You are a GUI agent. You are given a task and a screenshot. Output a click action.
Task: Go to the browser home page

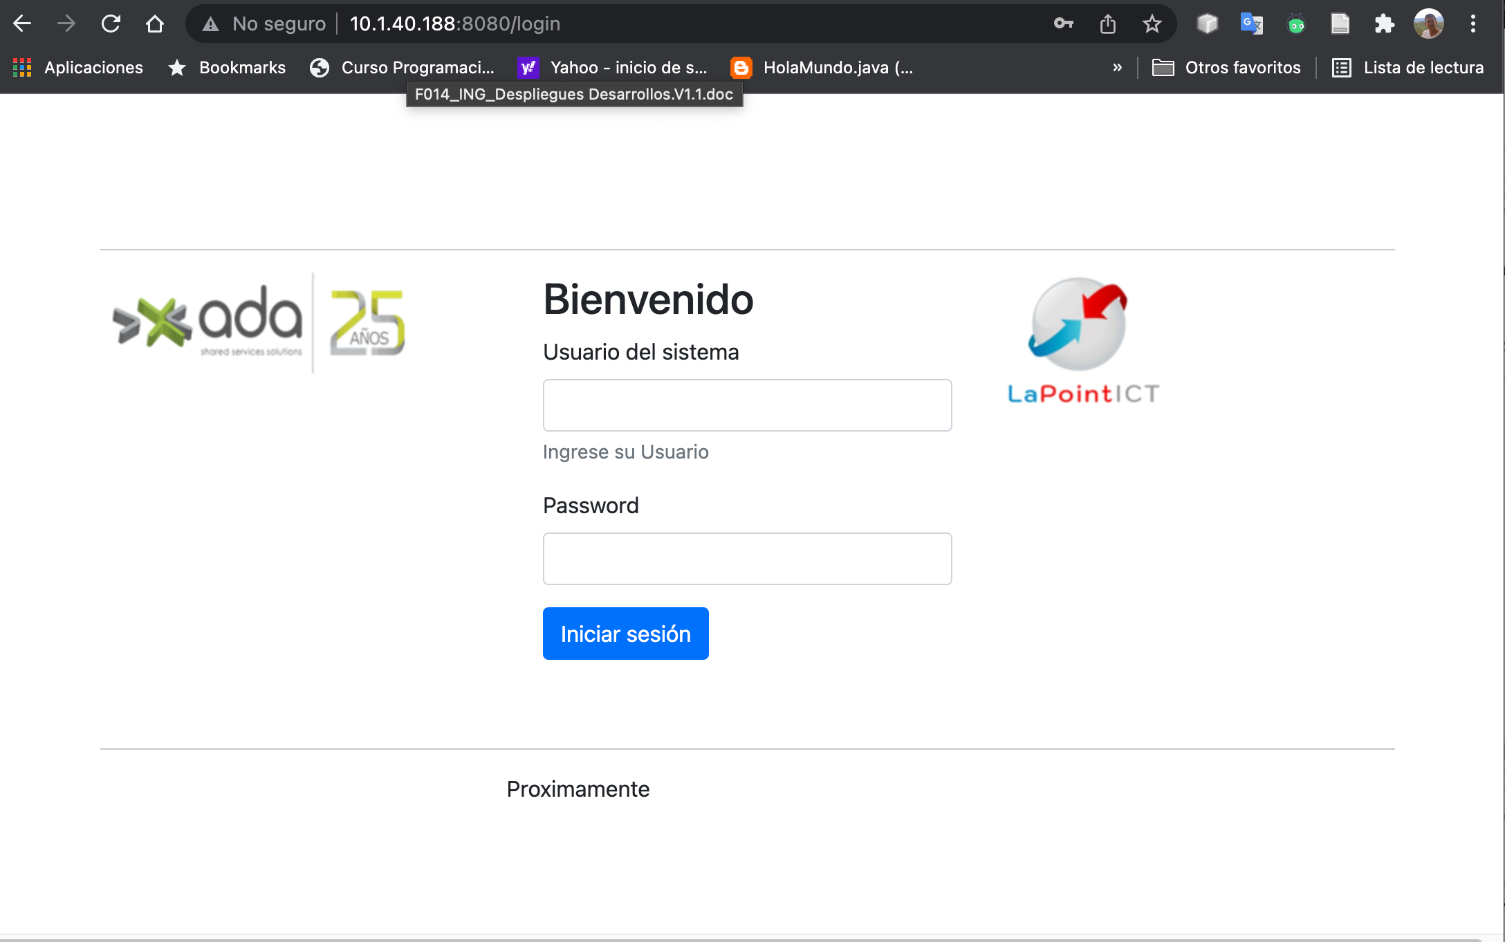[155, 24]
